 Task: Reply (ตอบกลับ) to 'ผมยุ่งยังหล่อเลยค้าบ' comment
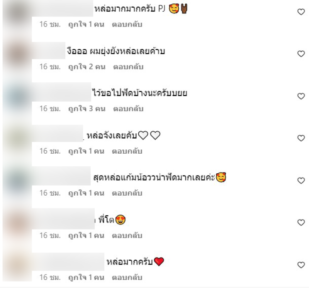[x=128, y=67]
